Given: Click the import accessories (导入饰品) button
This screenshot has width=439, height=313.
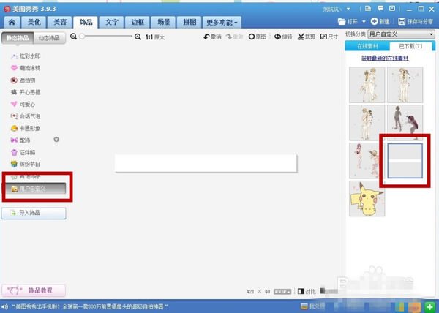Looking at the screenshot, I should tap(34, 213).
